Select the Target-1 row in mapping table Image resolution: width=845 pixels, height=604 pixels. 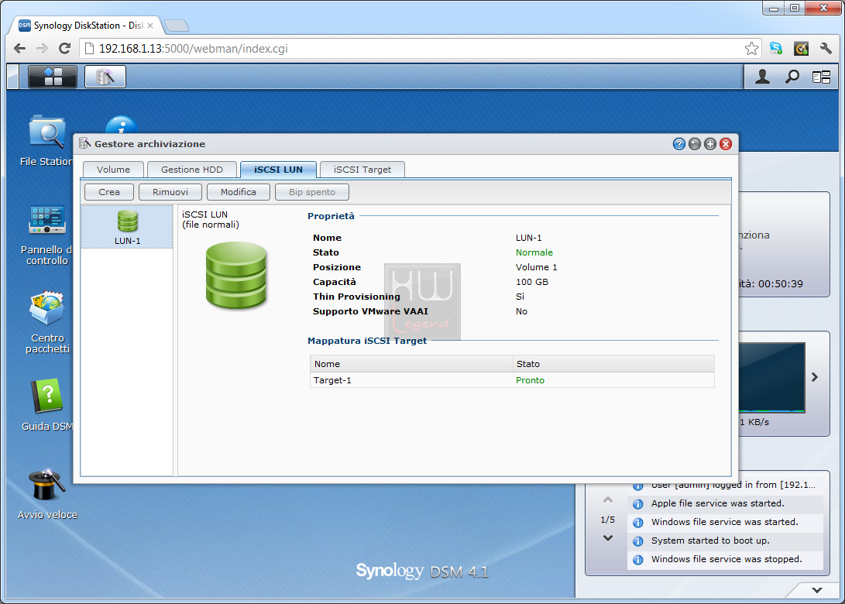pyautogui.click(x=512, y=380)
